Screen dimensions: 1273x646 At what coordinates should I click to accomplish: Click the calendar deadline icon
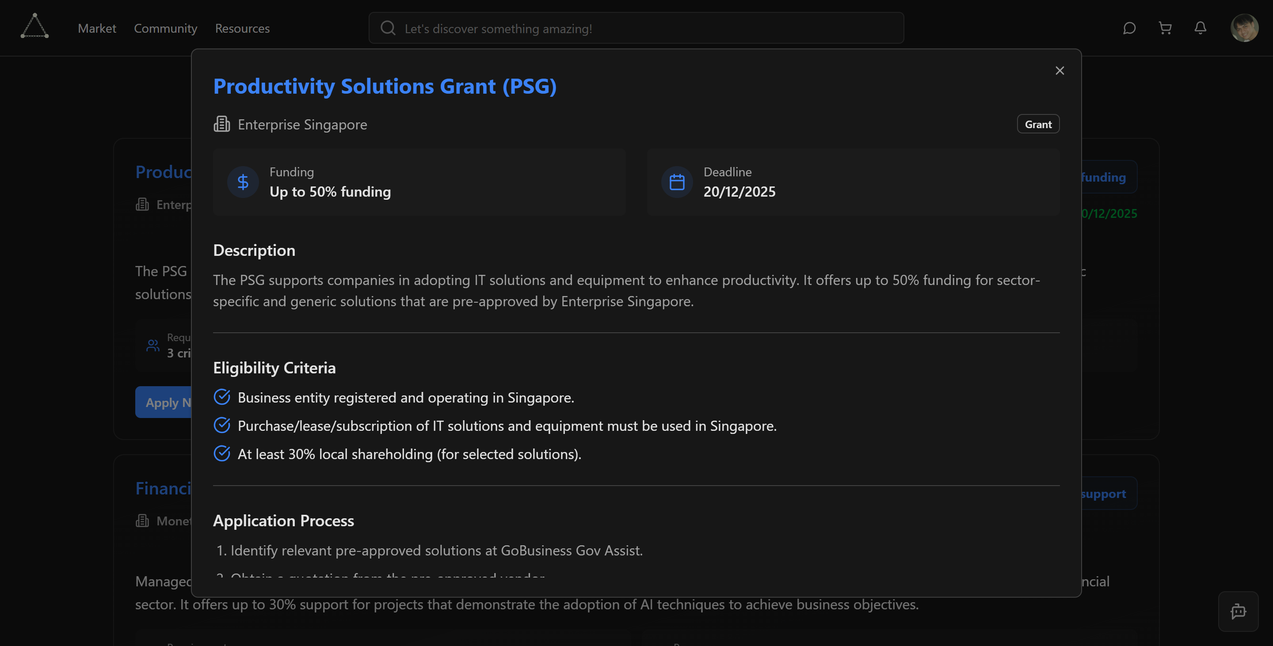point(677,182)
